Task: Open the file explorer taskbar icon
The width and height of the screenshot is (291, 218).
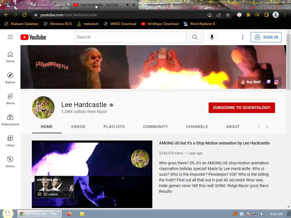Action: click(82, 214)
